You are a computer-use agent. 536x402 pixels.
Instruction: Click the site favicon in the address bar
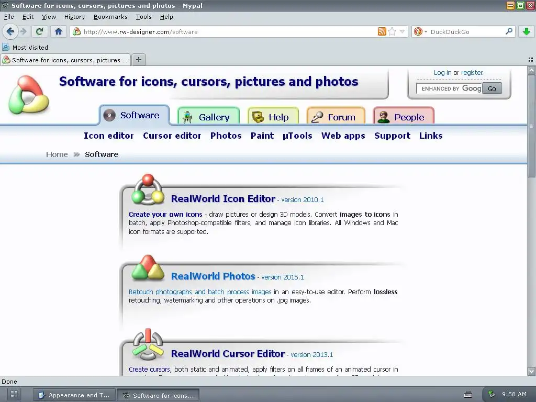(x=77, y=32)
